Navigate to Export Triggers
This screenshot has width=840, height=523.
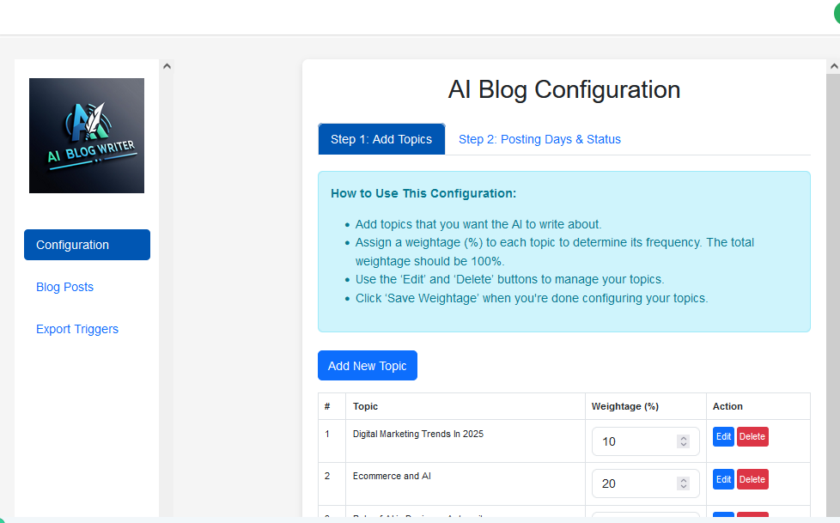tap(77, 329)
